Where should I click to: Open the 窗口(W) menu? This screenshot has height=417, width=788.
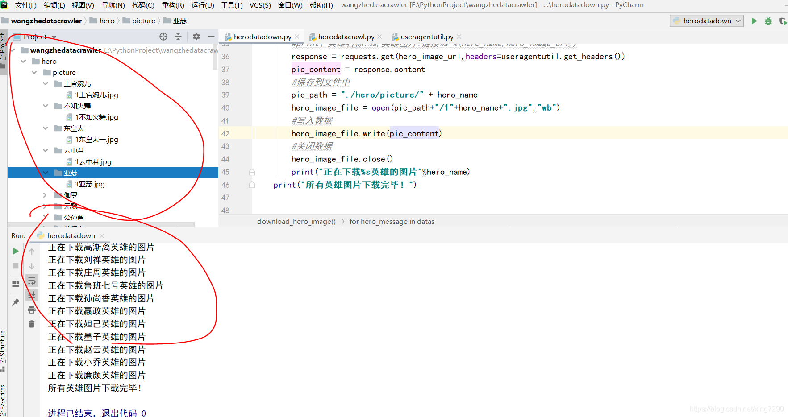click(x=290, y=5)
